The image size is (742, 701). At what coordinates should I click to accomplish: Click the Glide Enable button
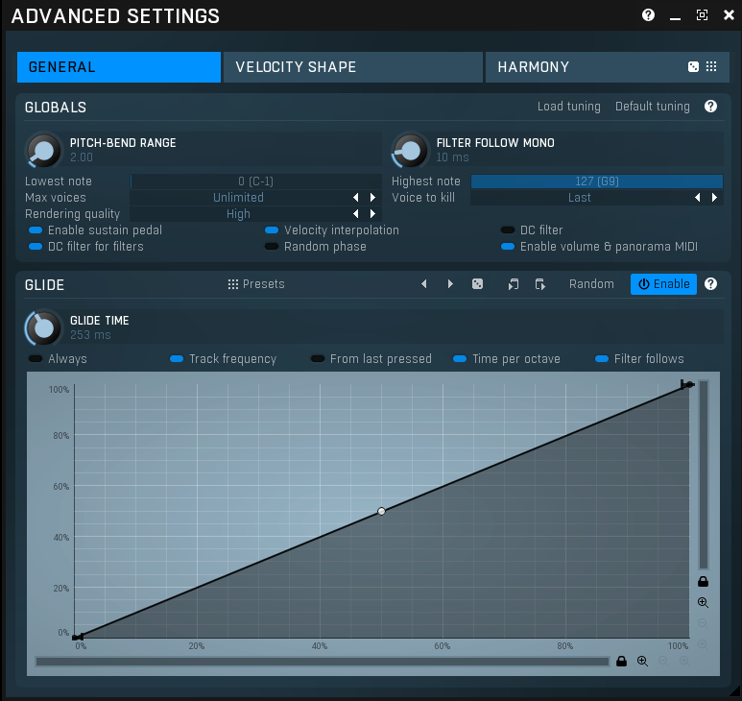point(663,284)
